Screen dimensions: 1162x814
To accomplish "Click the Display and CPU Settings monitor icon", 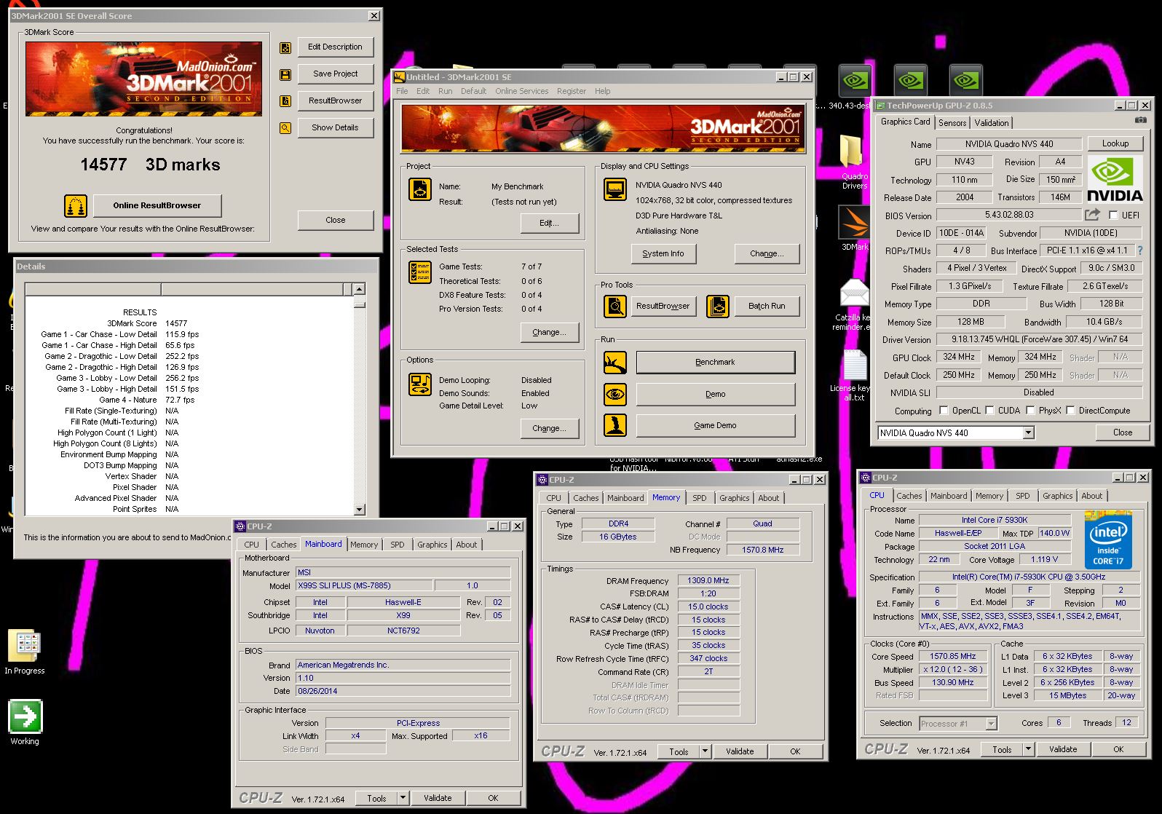I will (x=615, y=189).
